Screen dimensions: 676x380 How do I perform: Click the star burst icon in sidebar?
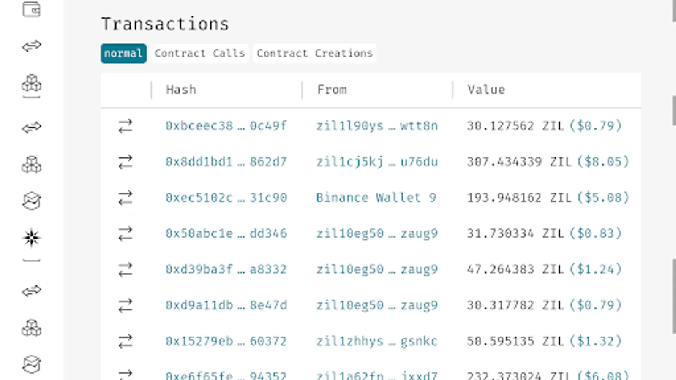(31, 238)
